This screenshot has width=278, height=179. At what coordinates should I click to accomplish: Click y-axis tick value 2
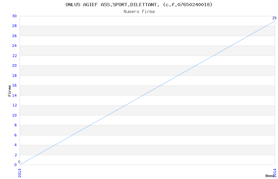point(16,155)
